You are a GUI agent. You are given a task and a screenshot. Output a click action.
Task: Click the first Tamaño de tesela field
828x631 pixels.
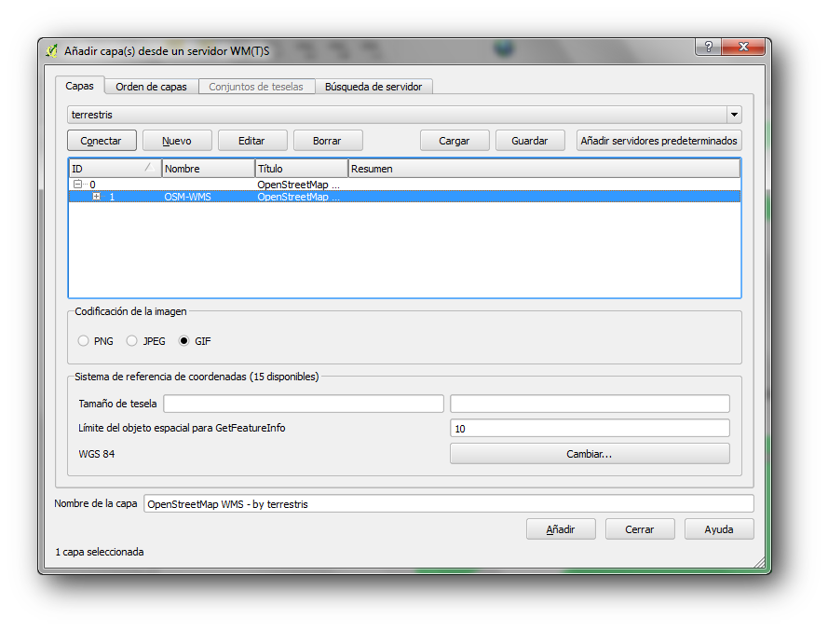[304, 404]
